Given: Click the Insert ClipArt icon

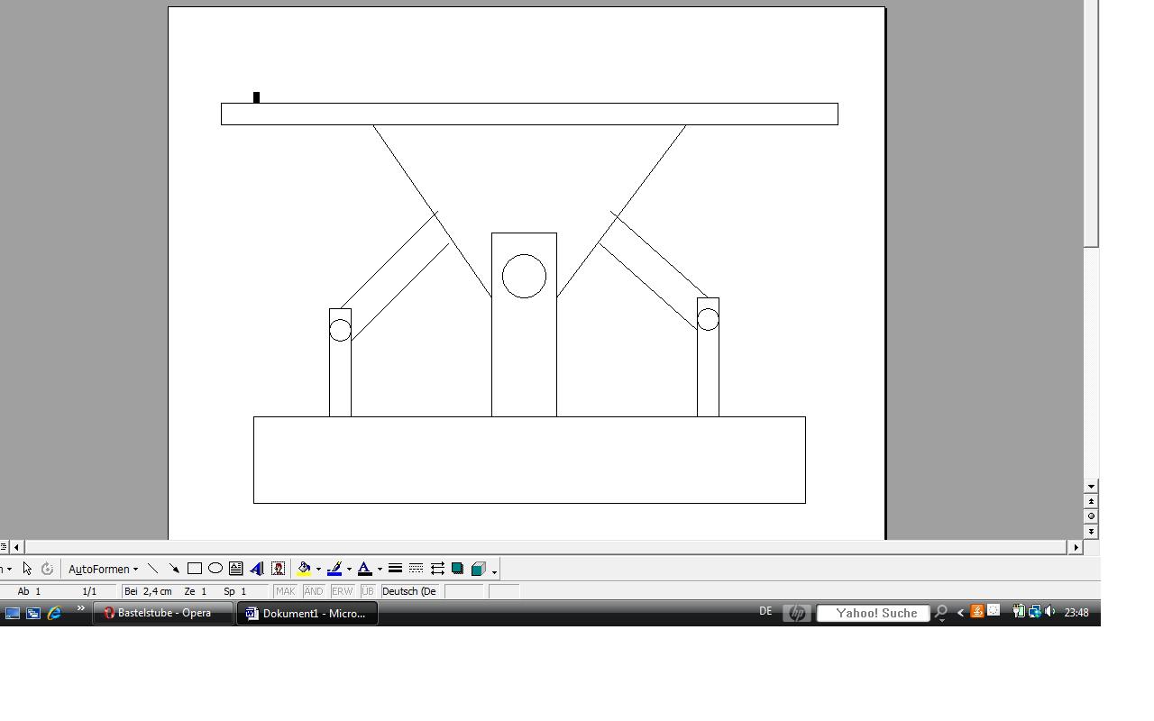Looking at the screenshot, I should [279, 569].
